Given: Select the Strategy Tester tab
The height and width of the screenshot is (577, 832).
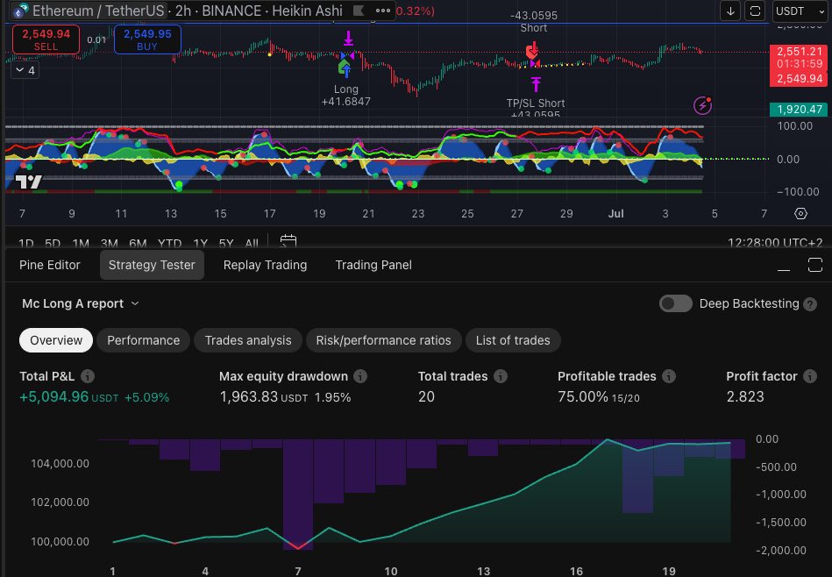Looking at the screenshot, I should [152, 265].
